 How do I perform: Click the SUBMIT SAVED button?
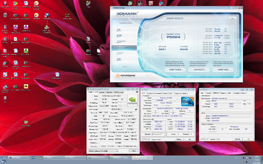(223, 70)
